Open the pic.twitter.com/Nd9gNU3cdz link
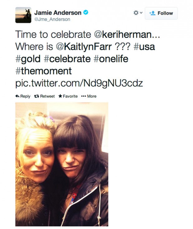The width and height of the screenshot is (193, 229). [79, 83]
